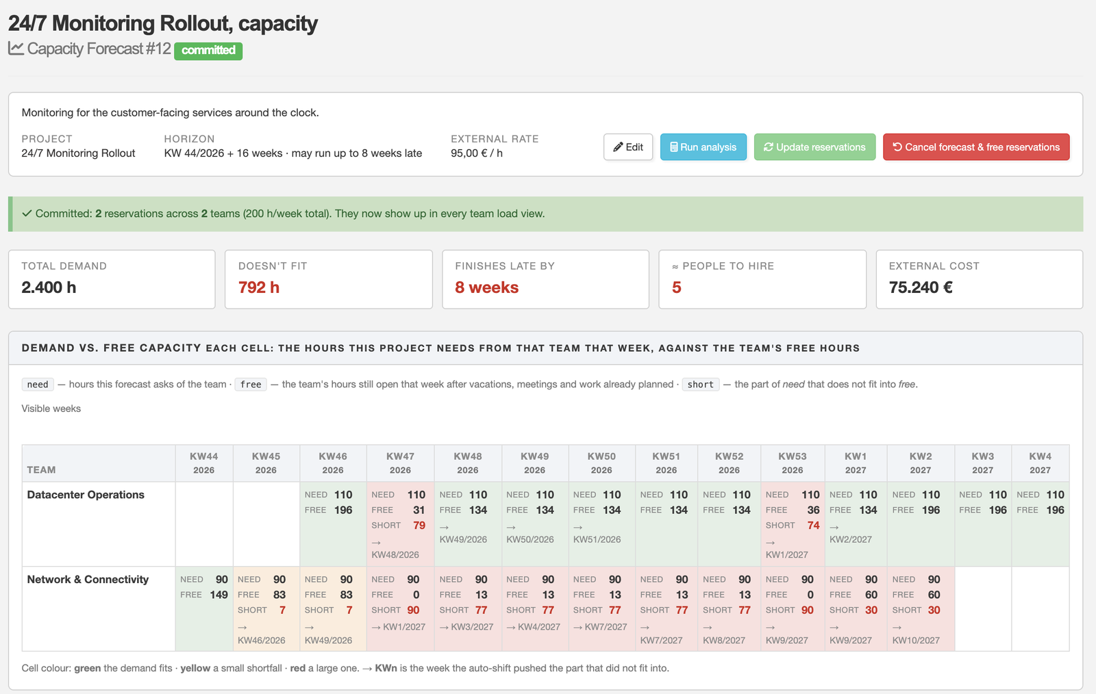Click Network & Connectivity KW45 cell shift KW46/2026

coord(262,641)
